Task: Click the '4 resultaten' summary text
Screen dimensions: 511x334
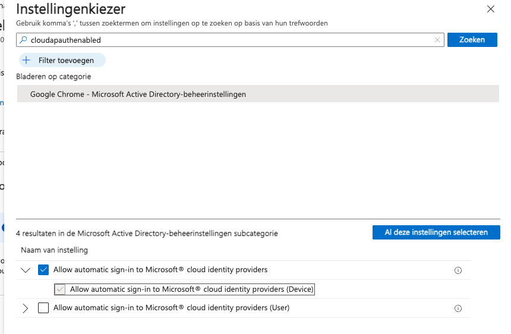Action: (x=147, y=234)
